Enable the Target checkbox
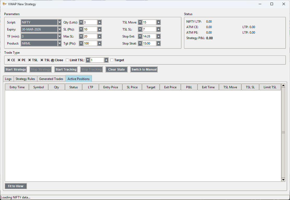Viewport: 290px width, 200px height. coord(112,60)
